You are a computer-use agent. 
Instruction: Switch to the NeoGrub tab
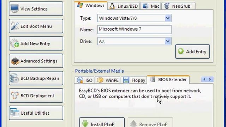[x=179, y=6]
